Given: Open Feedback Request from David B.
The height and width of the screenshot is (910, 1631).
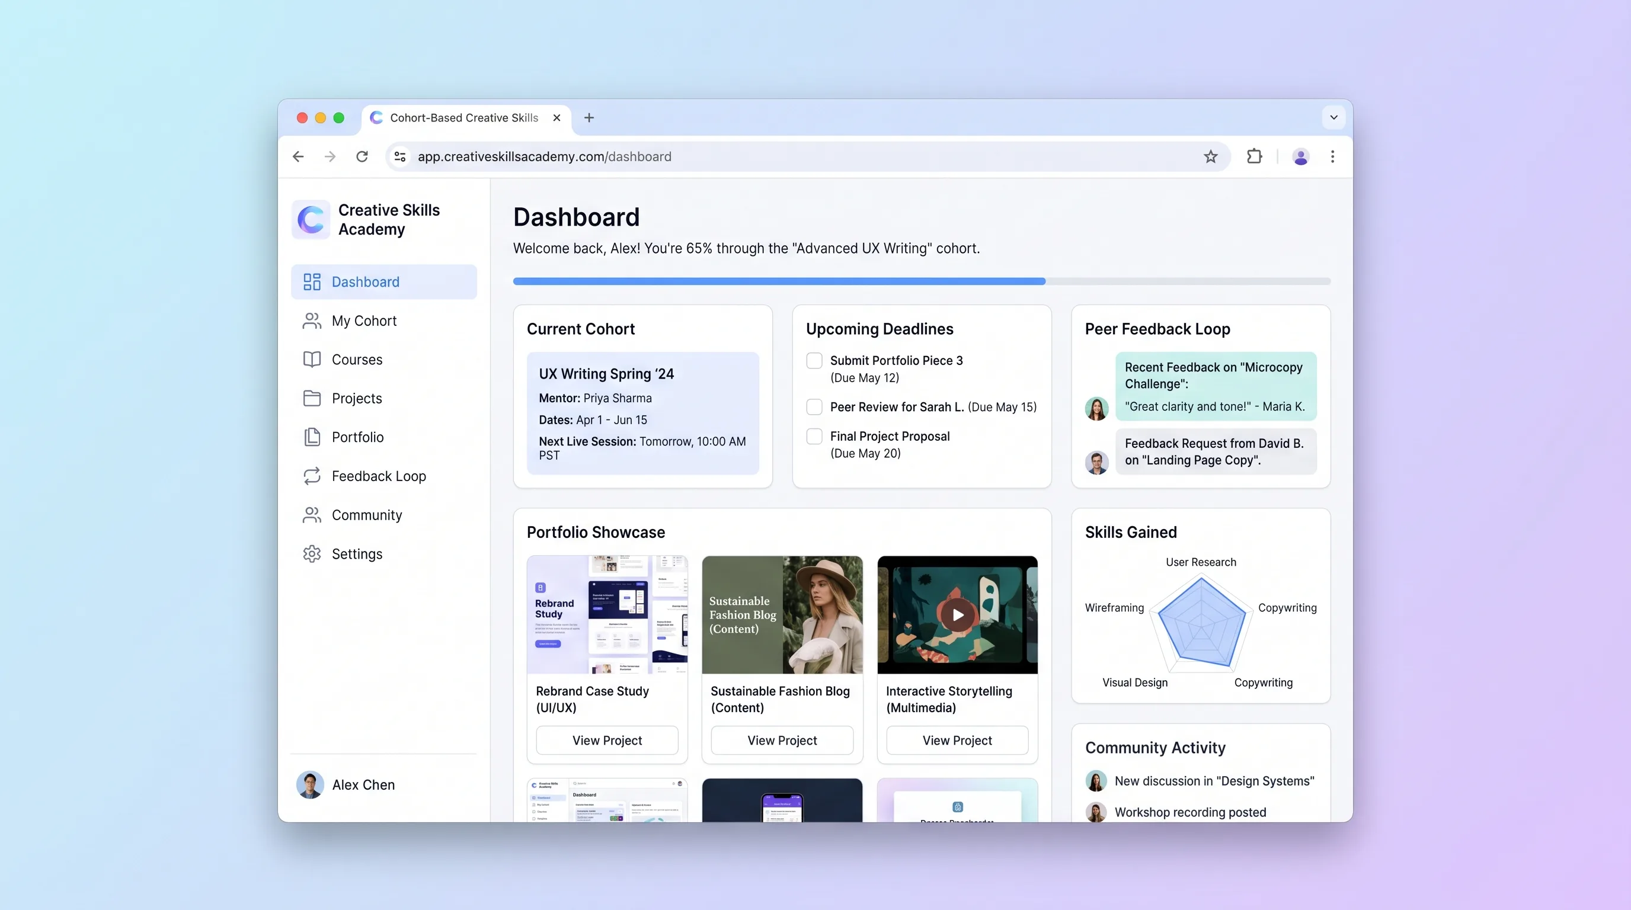Looking at the screenshot, I should 1216,452.
